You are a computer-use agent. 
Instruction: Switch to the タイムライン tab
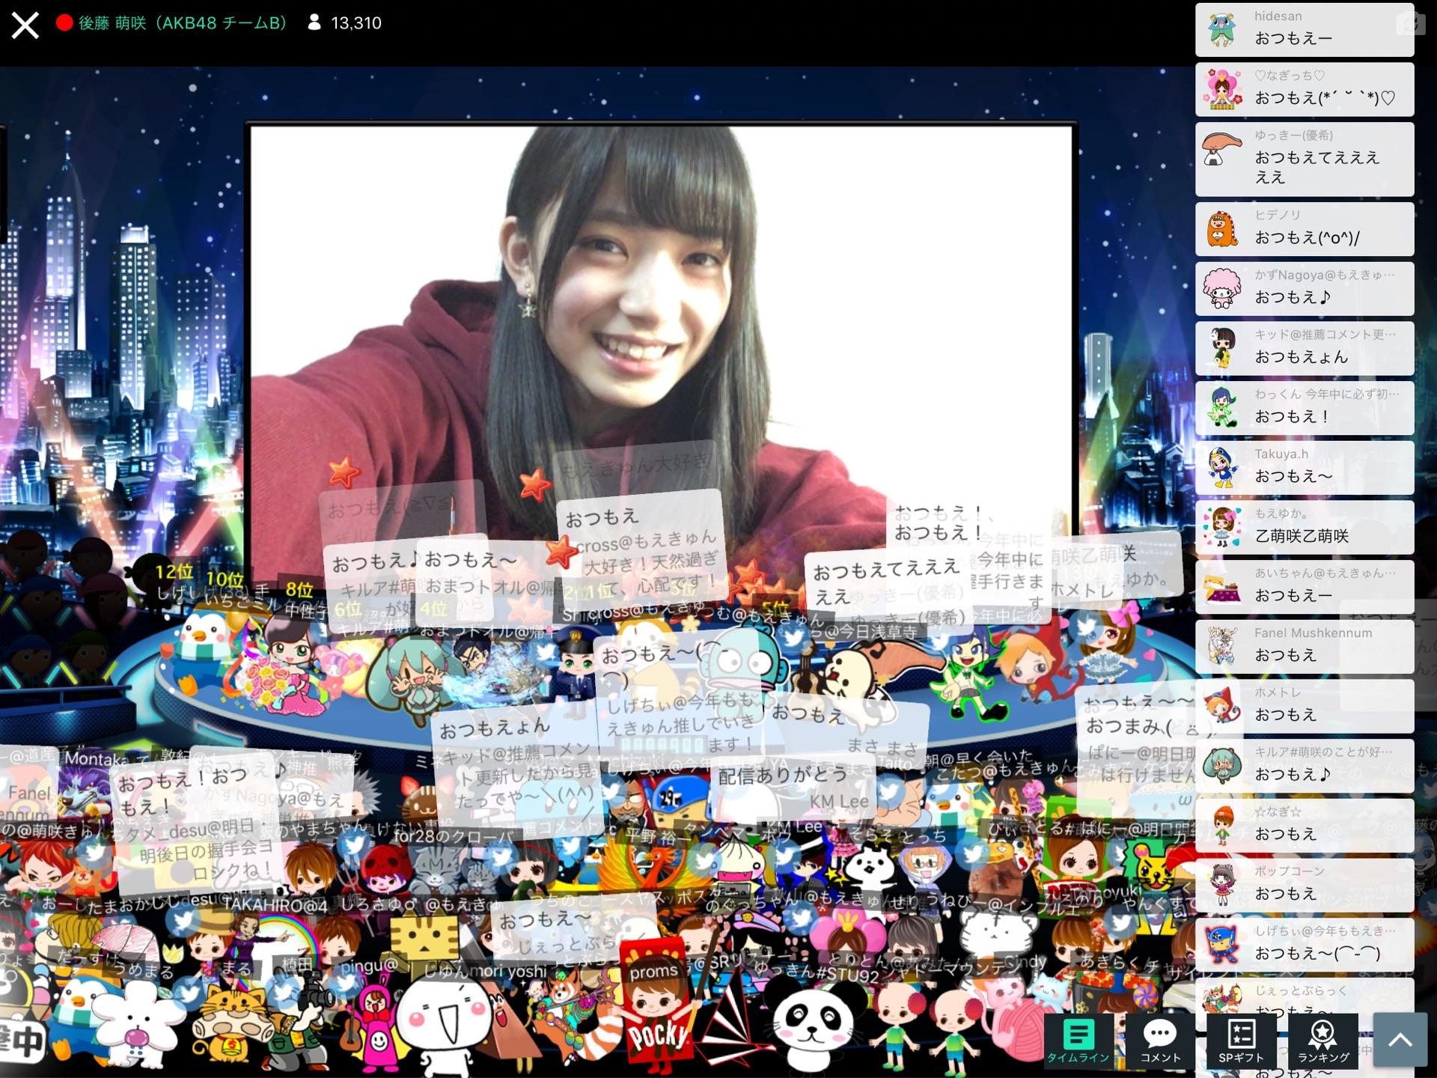tap(1078, 1041)
